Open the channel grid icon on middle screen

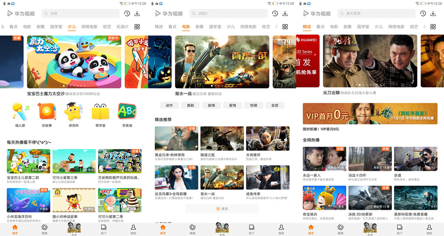(x=285, y=27)
